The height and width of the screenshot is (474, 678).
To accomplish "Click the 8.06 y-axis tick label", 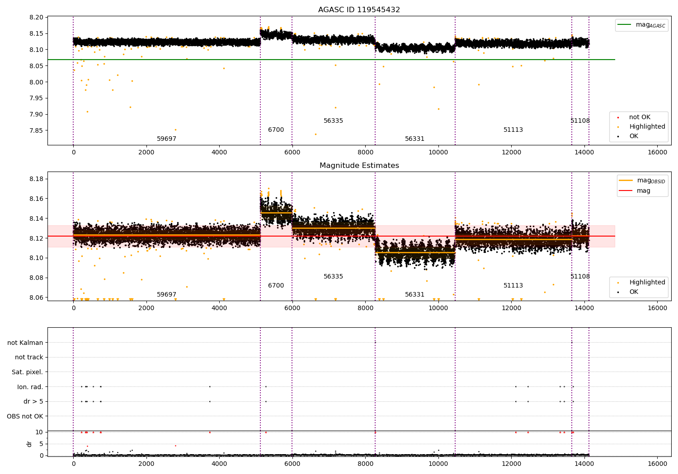I will 37,297.
